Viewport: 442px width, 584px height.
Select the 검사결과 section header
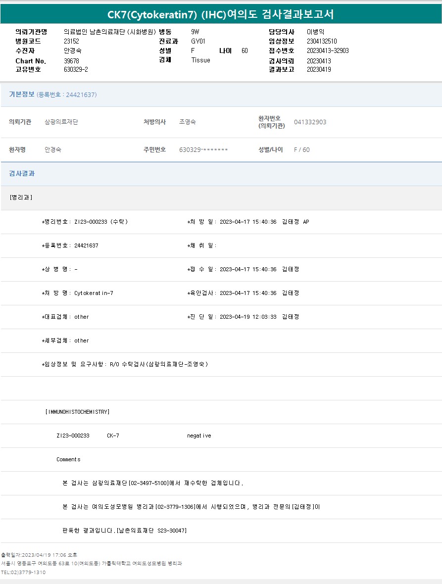pyautogui.click(x=22, y=174)
